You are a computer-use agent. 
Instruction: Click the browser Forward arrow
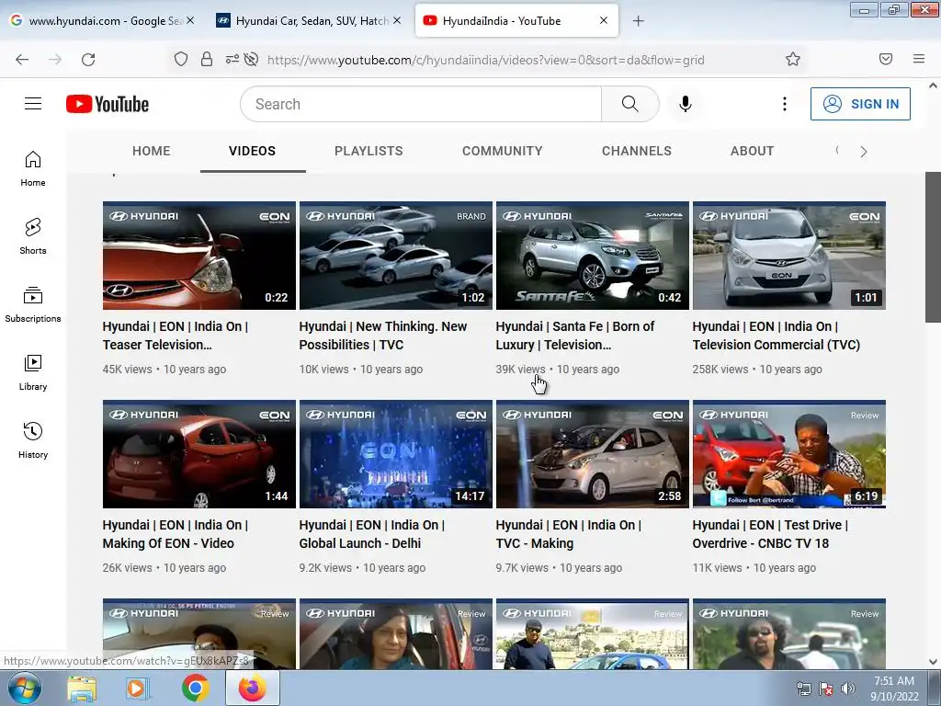pyautogui.click(x=55, y=60)
